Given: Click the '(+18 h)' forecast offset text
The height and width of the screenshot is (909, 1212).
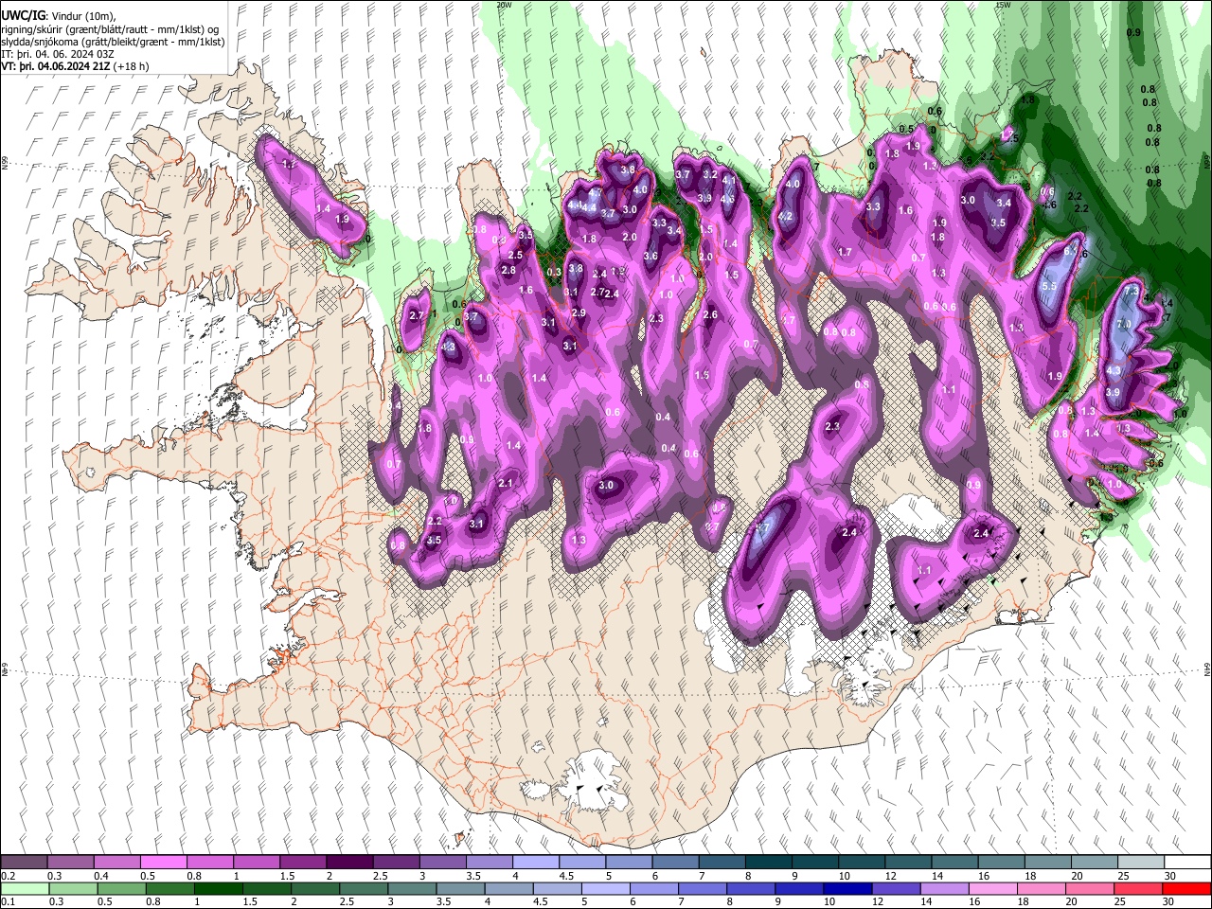Looking at the screenshot, I should (x=131, y=66).
